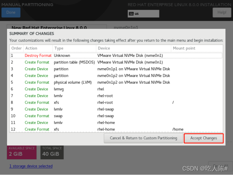
Task: Sort by the Type column header
Action: tap(74, 48)
